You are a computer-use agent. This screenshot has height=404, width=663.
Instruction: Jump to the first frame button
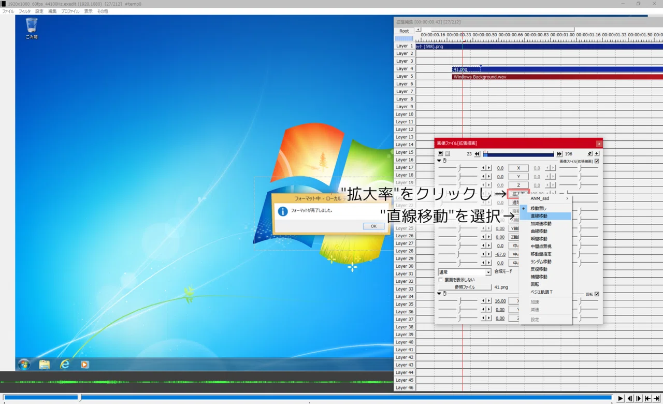coord(647,398)
